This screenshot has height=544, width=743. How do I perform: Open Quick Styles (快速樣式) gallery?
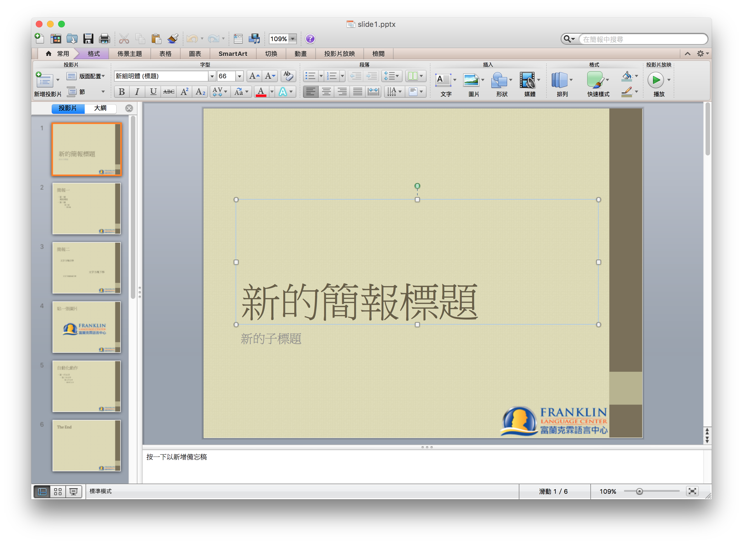click(x=595, y=80)
